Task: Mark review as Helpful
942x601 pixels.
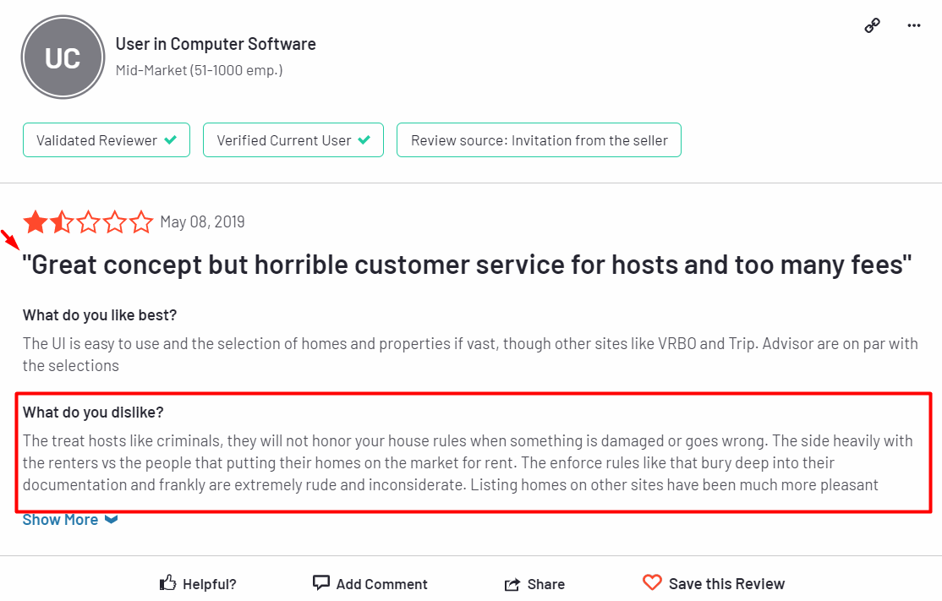Action: 198,583
